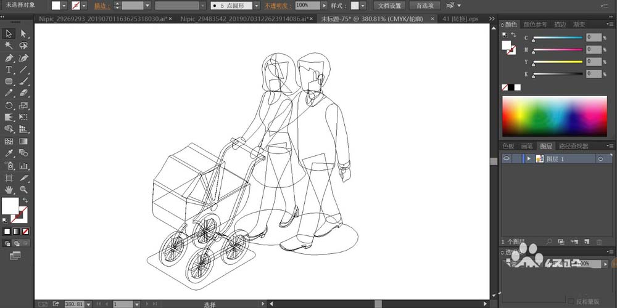Select the Selection tool (black arrow)

point(9,33)
